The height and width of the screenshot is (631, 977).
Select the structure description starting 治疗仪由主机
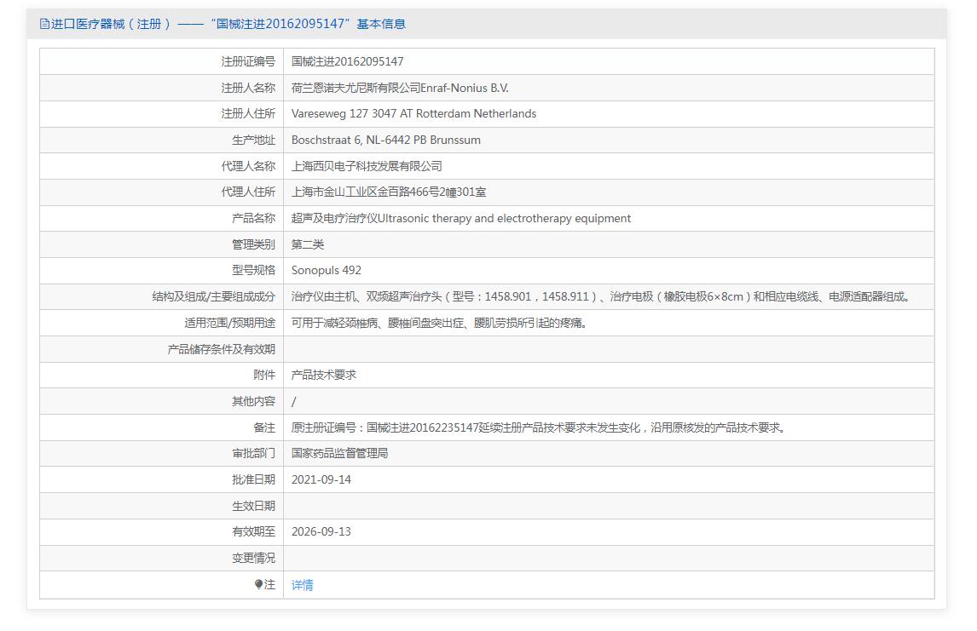point(601,297)
